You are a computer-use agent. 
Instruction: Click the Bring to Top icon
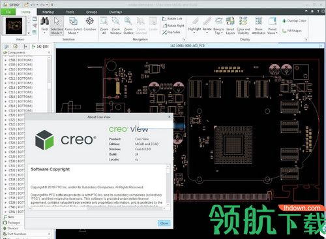click(x=218, y=22)
